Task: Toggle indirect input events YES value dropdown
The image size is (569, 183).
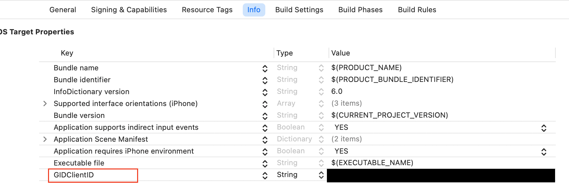Action: point(543,128)
